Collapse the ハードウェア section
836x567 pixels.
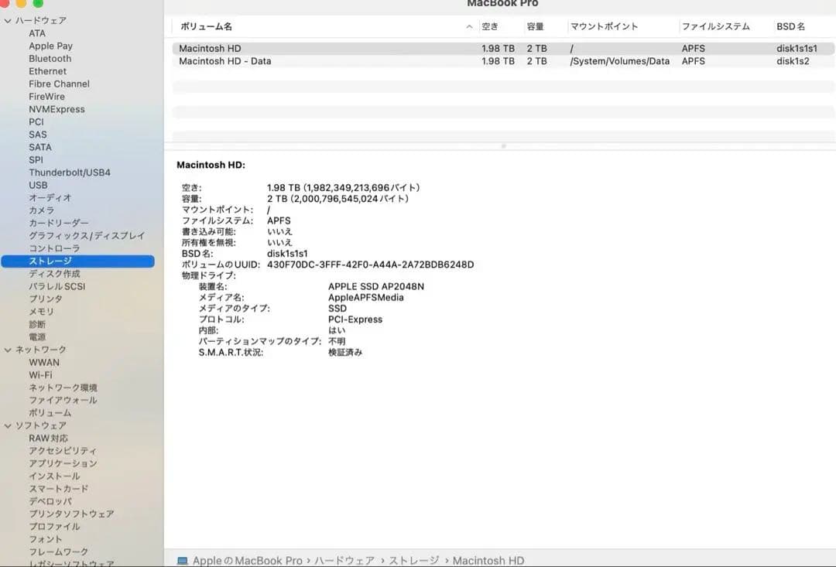(x=7, y=20)
